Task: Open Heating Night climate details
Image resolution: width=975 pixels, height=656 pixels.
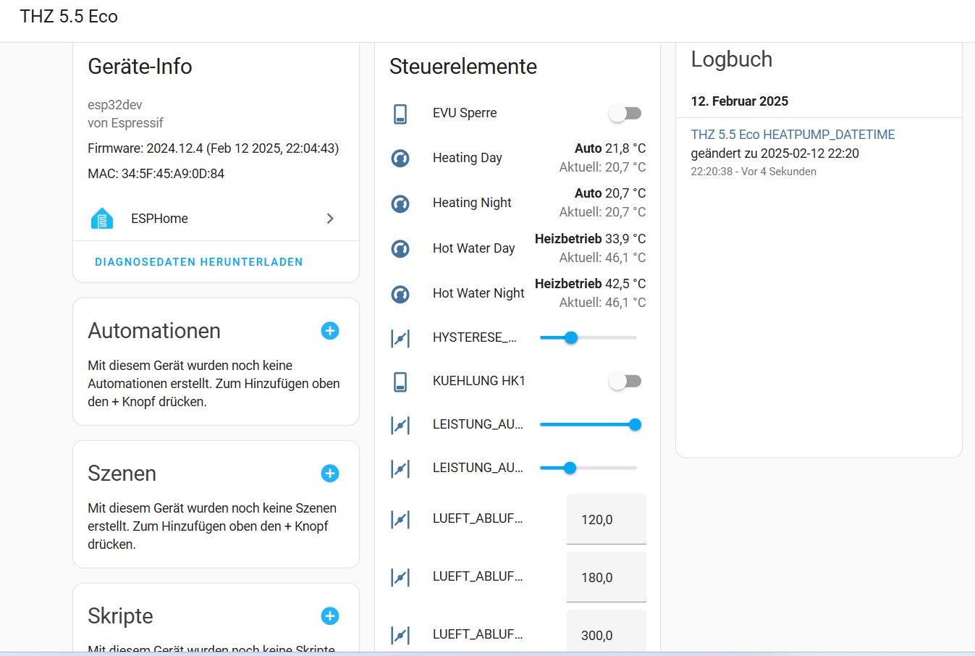Action: [x=472, y=203]
